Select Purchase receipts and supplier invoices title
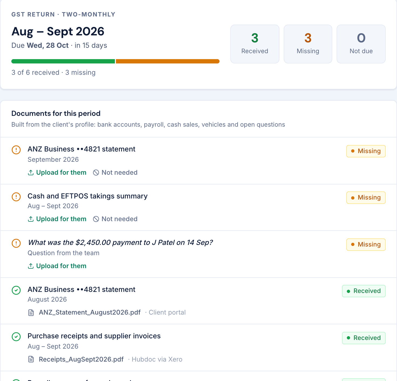This screenshot has height=381, width=397. [94, 336]
